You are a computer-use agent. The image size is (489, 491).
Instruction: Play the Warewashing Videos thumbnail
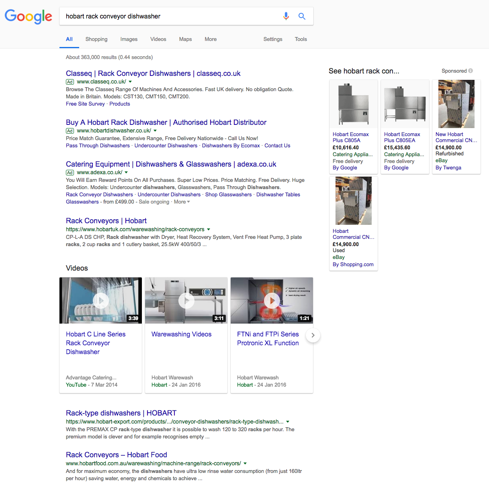(x=186, y=300)
